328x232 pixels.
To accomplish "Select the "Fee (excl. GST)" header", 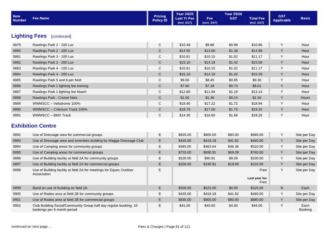I will tap(210, 20).
